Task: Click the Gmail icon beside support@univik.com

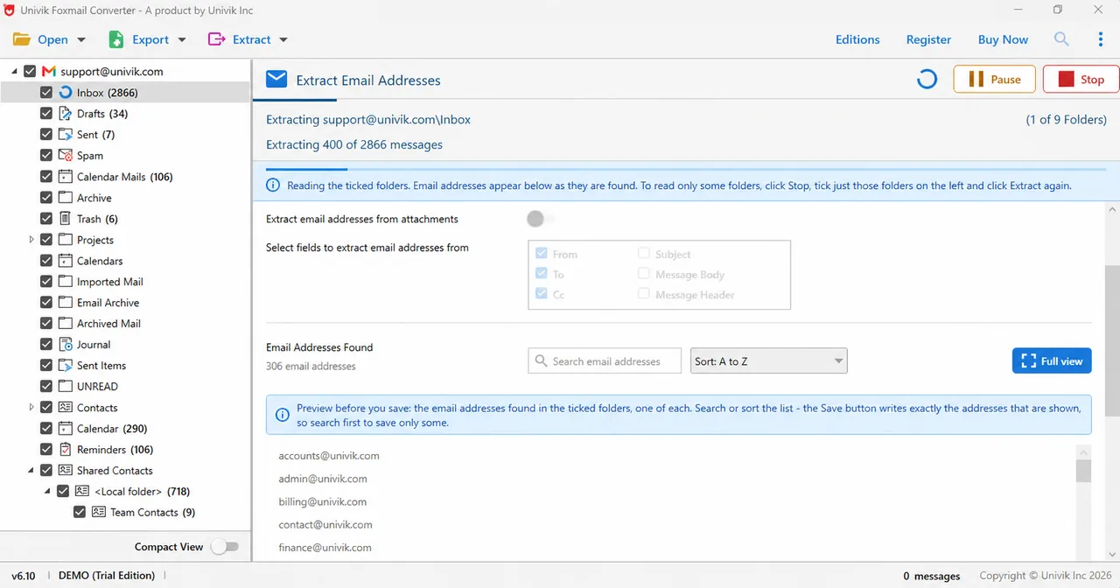Action: (x=49, y=71)
